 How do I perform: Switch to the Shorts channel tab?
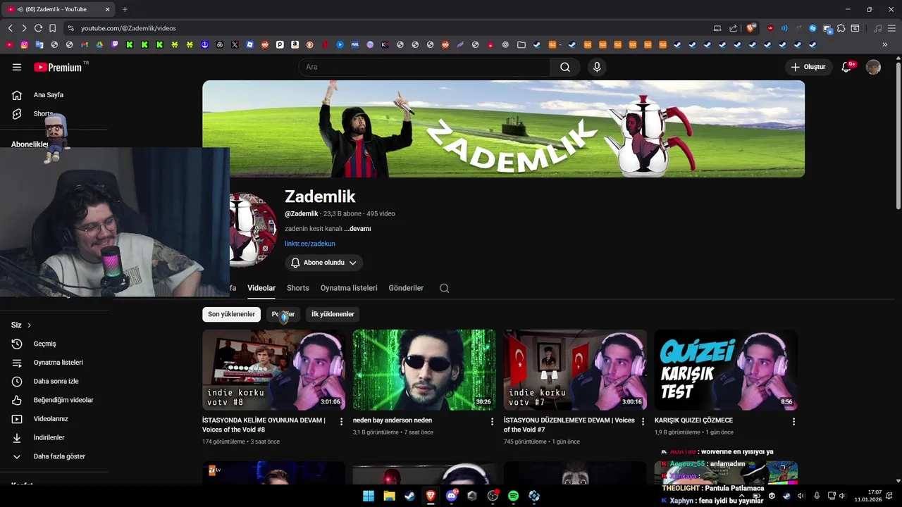pos(297,288)
